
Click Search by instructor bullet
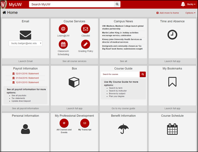tap(118, 91)
